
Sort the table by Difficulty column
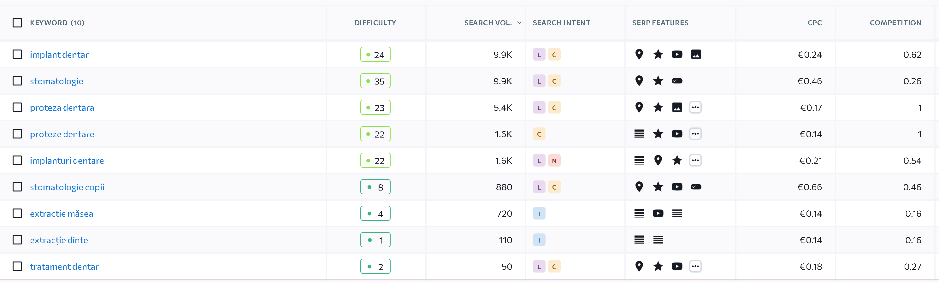tap(375, 23)
